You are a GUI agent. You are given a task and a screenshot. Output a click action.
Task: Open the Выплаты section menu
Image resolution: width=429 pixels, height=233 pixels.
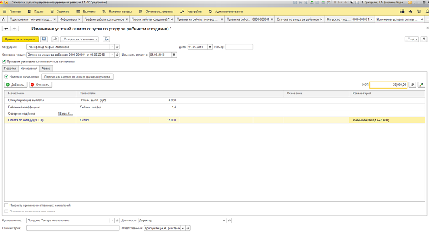pos(86,12)
